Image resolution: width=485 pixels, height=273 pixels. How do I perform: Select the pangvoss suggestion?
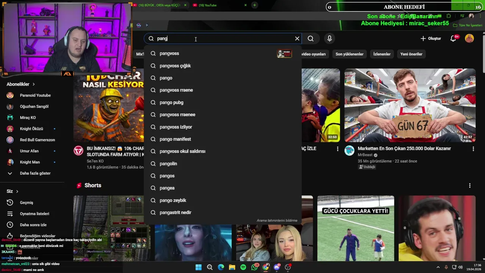(222, 53)
